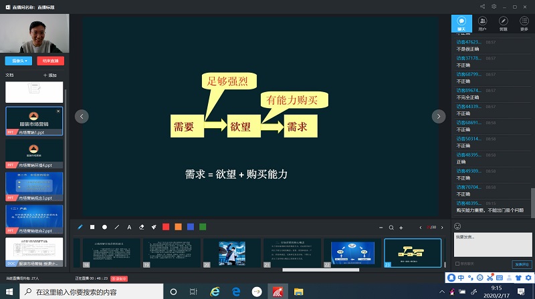Pick the orange pen color
The height and width of the screenshot is (299, 535).
178,227
